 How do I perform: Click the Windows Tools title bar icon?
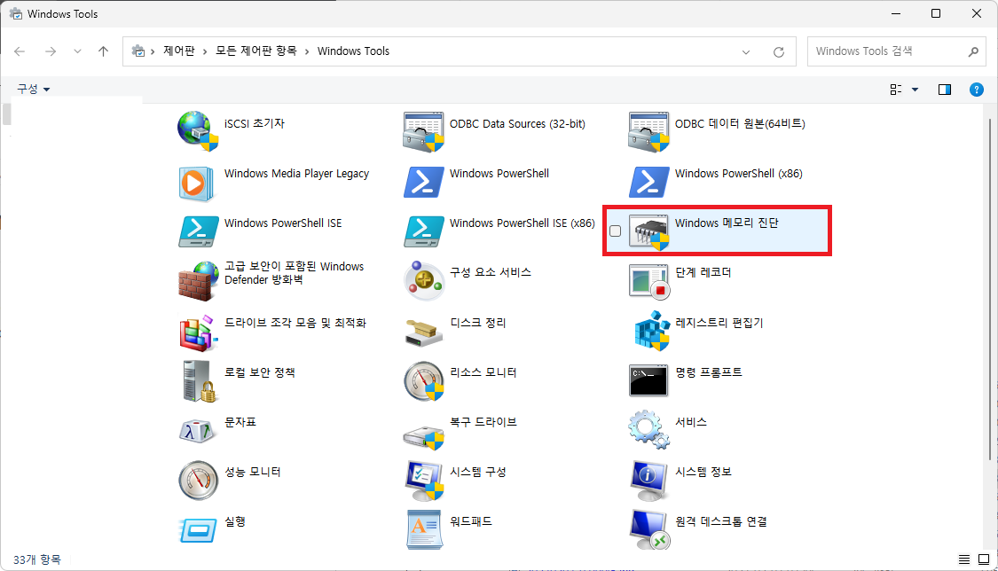(15, 13)
